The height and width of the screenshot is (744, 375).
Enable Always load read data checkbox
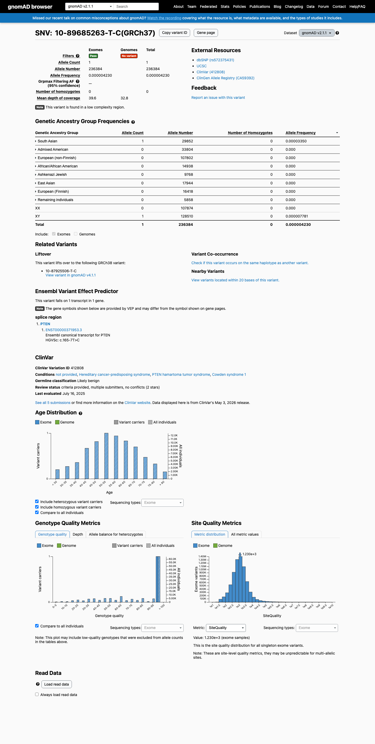click(37, 694)
